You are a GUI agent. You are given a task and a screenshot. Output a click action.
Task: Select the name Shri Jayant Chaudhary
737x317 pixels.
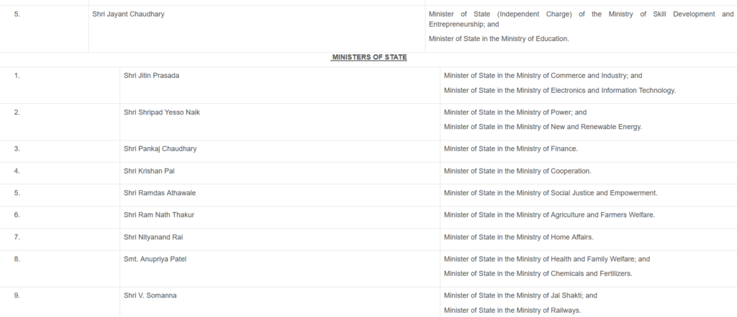point(128,14)
